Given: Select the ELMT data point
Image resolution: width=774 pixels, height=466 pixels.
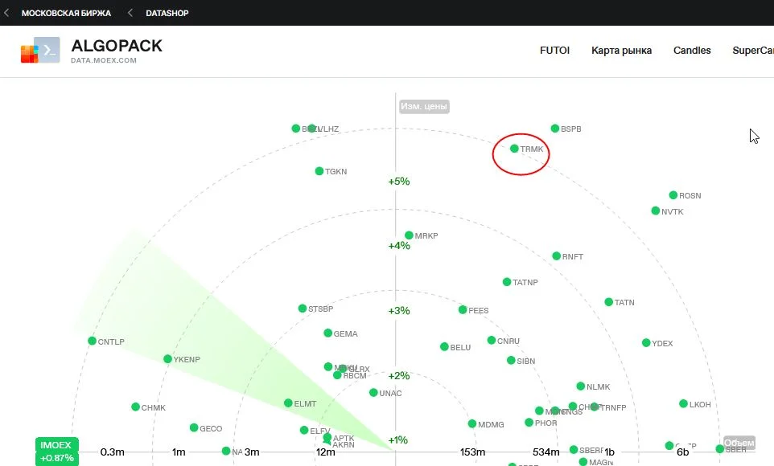Looking at the screenshot, I should click(x=288, y=403).
